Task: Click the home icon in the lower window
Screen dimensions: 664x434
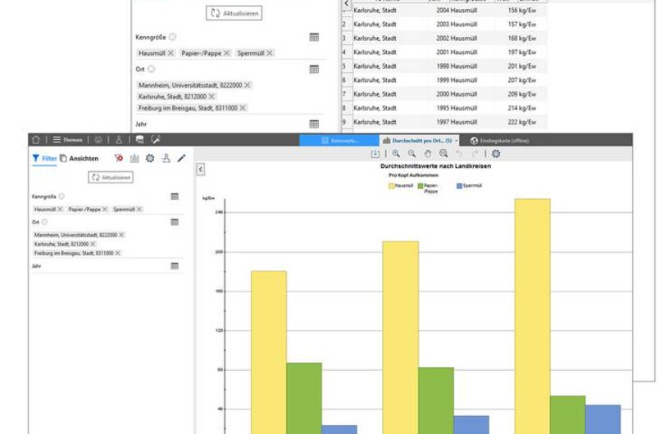Action: click(35, 139)
